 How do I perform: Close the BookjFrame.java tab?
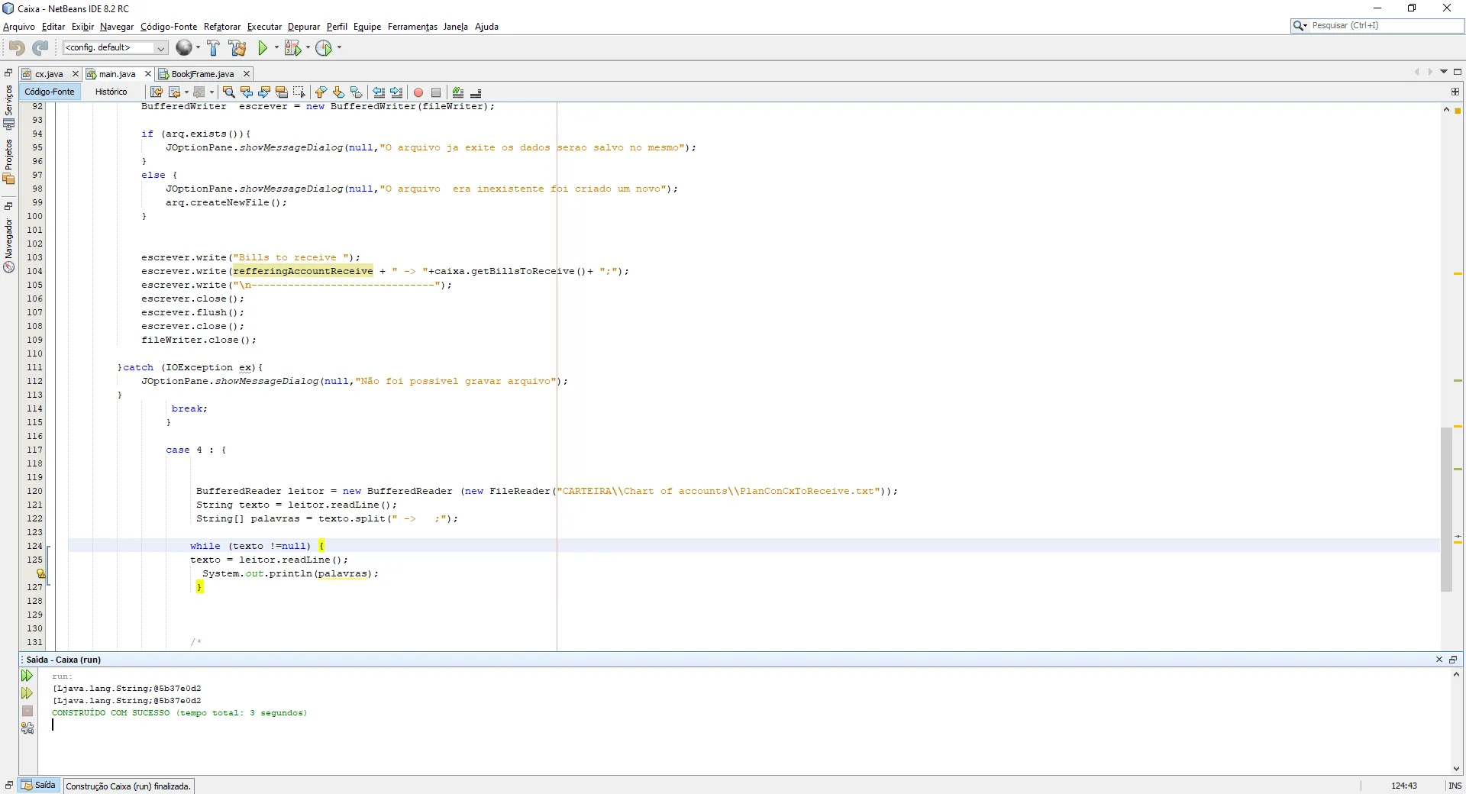tap(247, 74)
